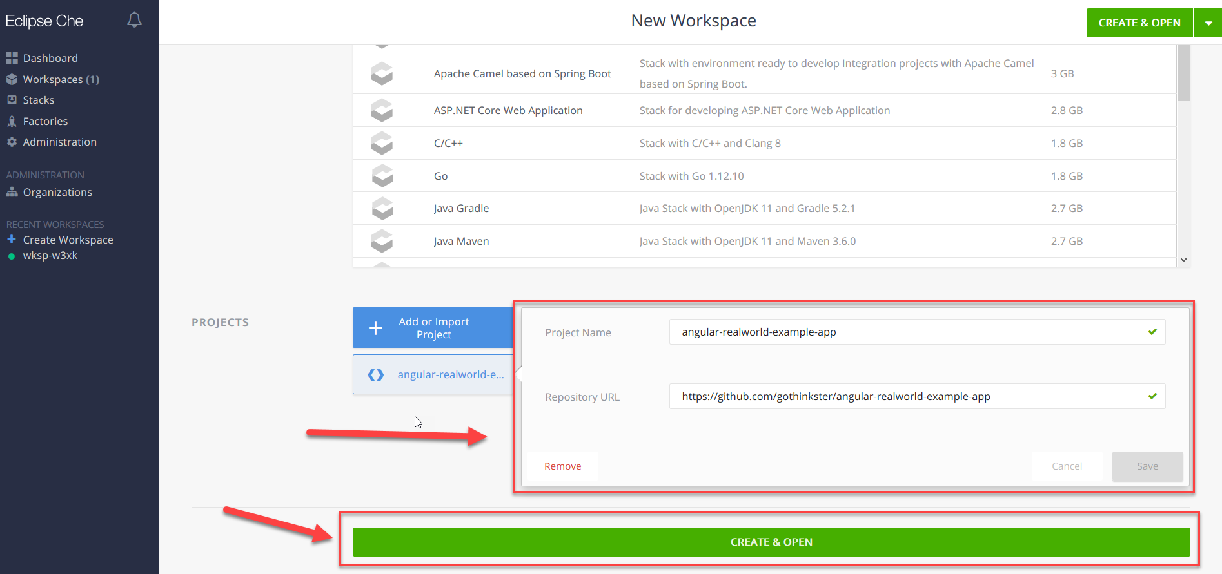Click the plus icon beside Create Workspace
The width and height of the screenshot is (1222, 574).
(12, 239)
